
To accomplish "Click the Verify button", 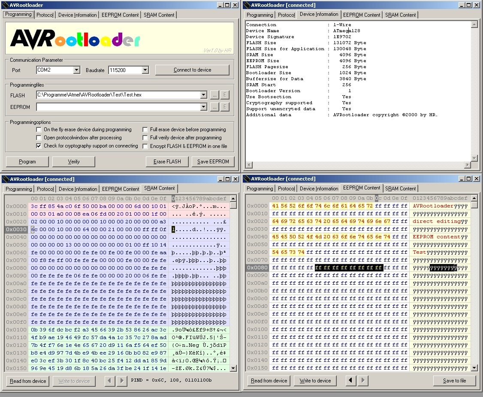I will coord(74,161).
